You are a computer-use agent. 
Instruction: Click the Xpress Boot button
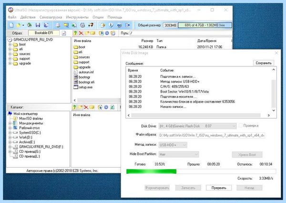(x=247, y=155)
